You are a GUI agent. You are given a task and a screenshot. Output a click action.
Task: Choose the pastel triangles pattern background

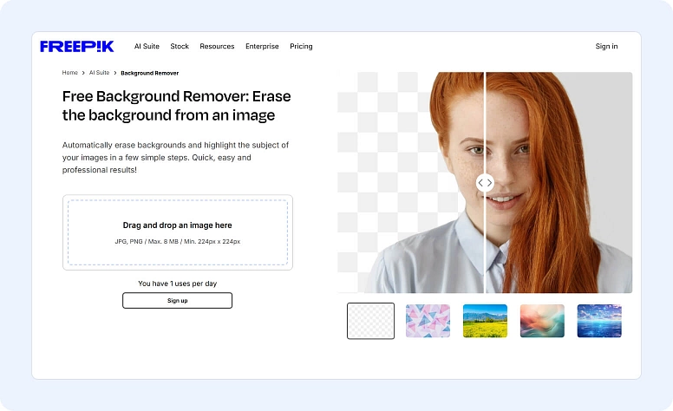click(x=428, y=320)
